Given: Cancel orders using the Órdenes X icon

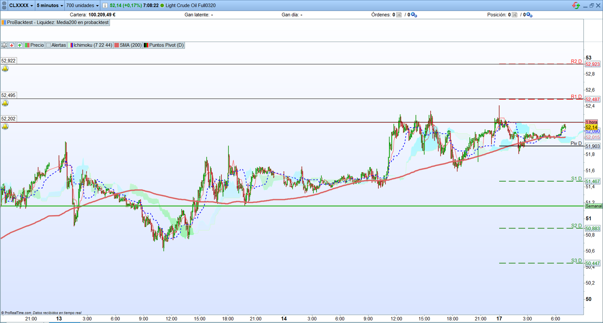Looking at the screenshot, I should (x=399, y=15).
